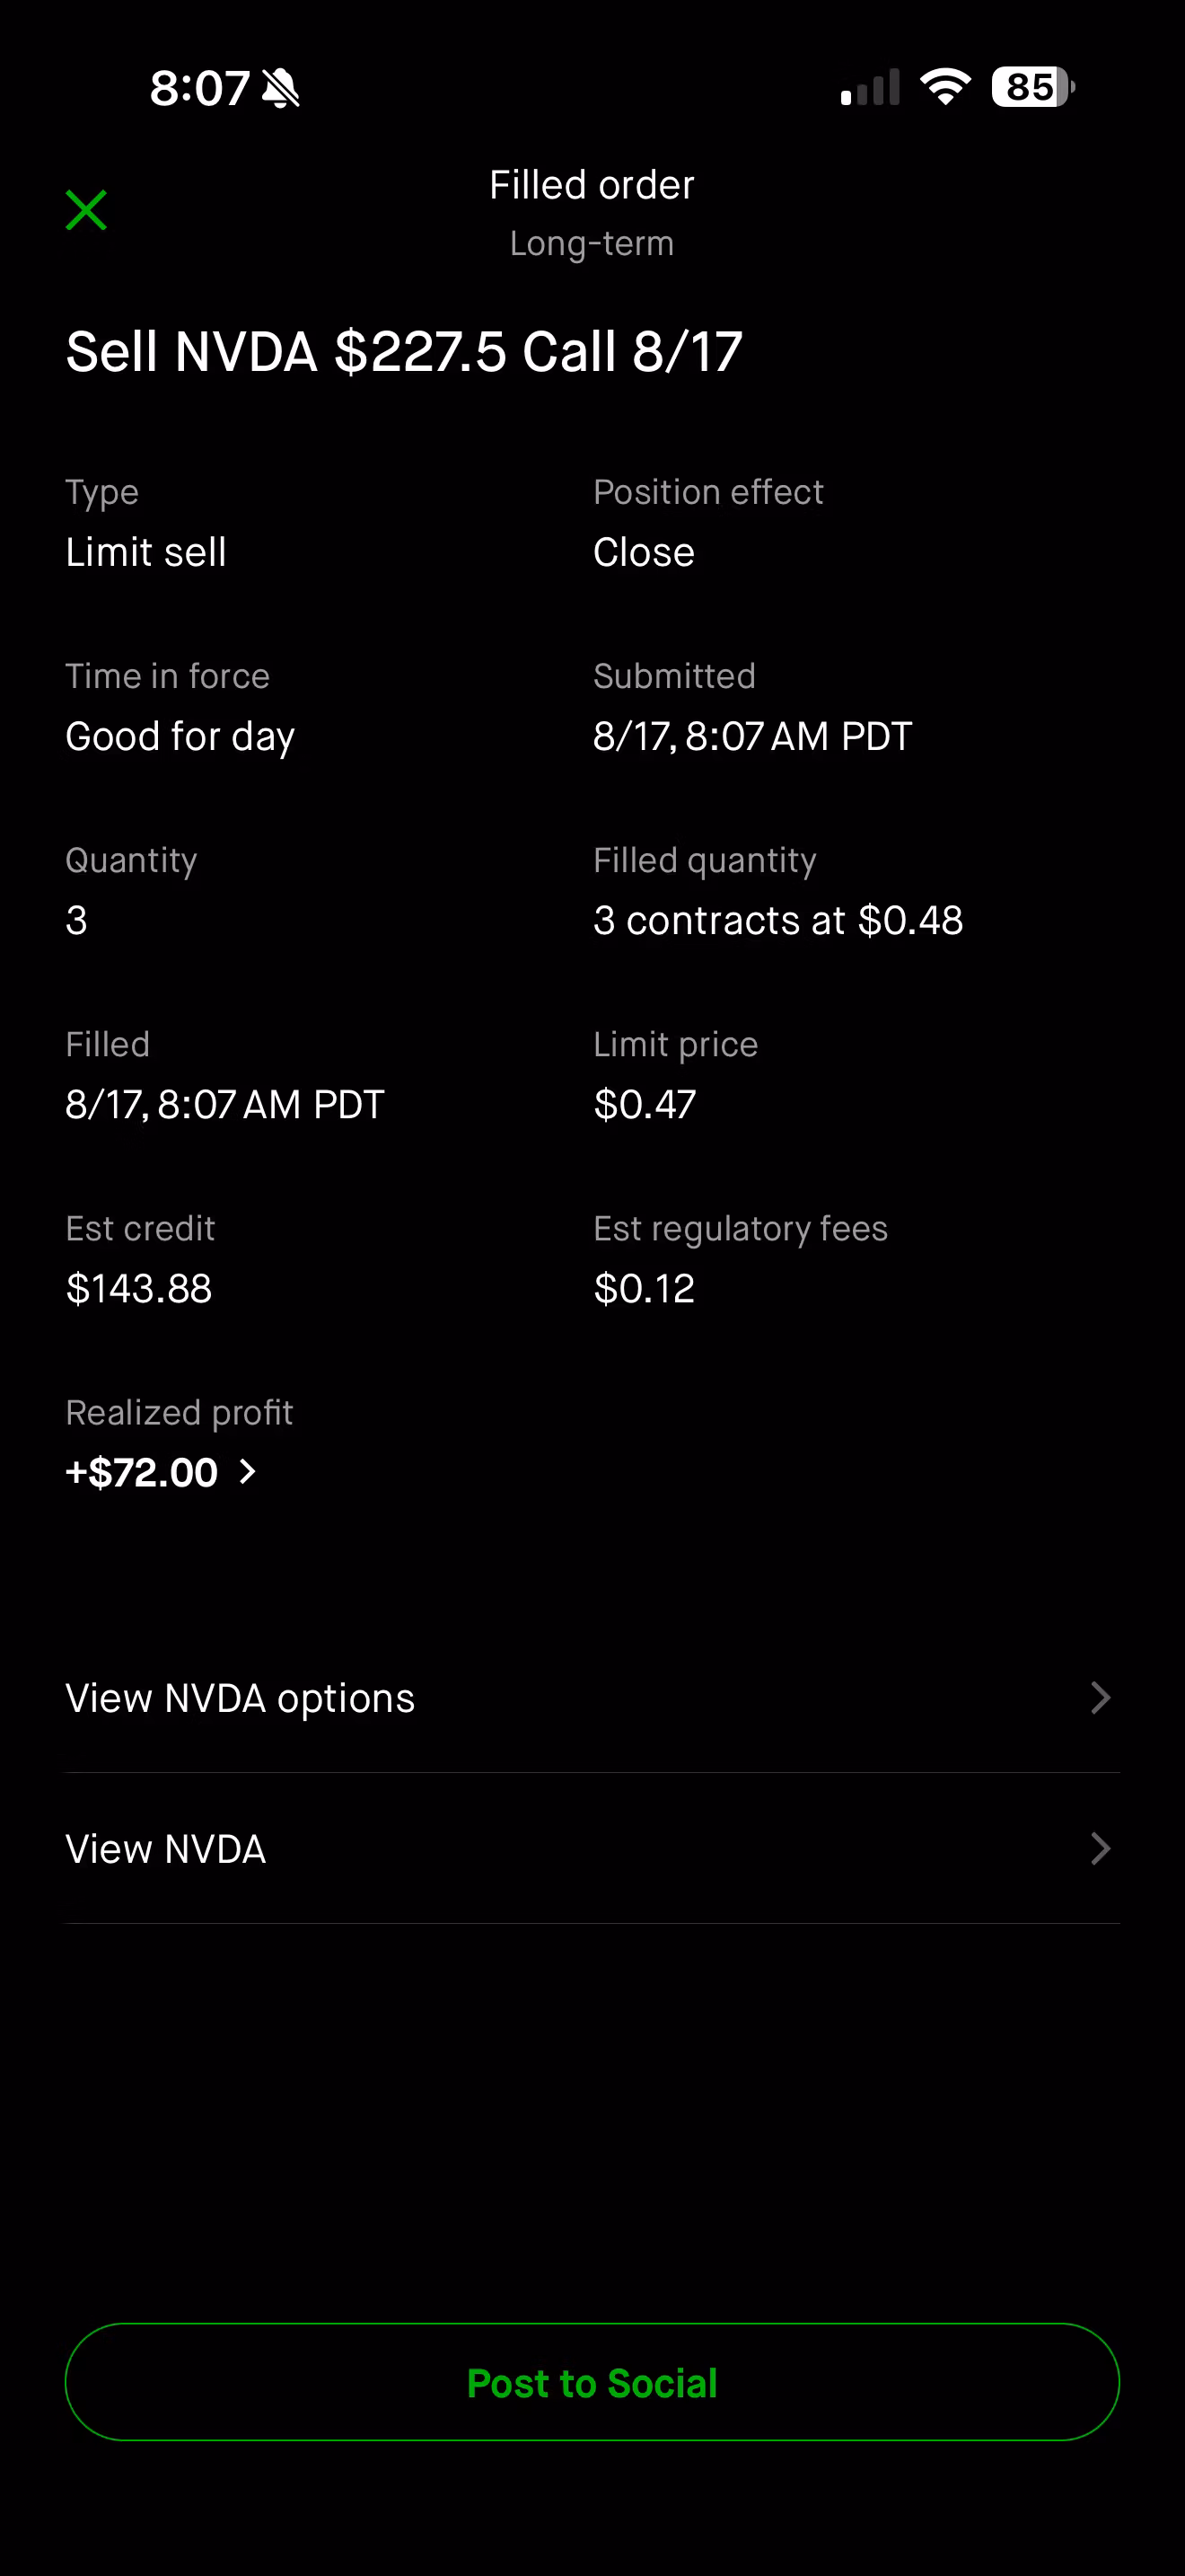This screenshot has width=1185, height=2576.
Task: Expand realized profit details chevron
Action: click(248, 1471)
